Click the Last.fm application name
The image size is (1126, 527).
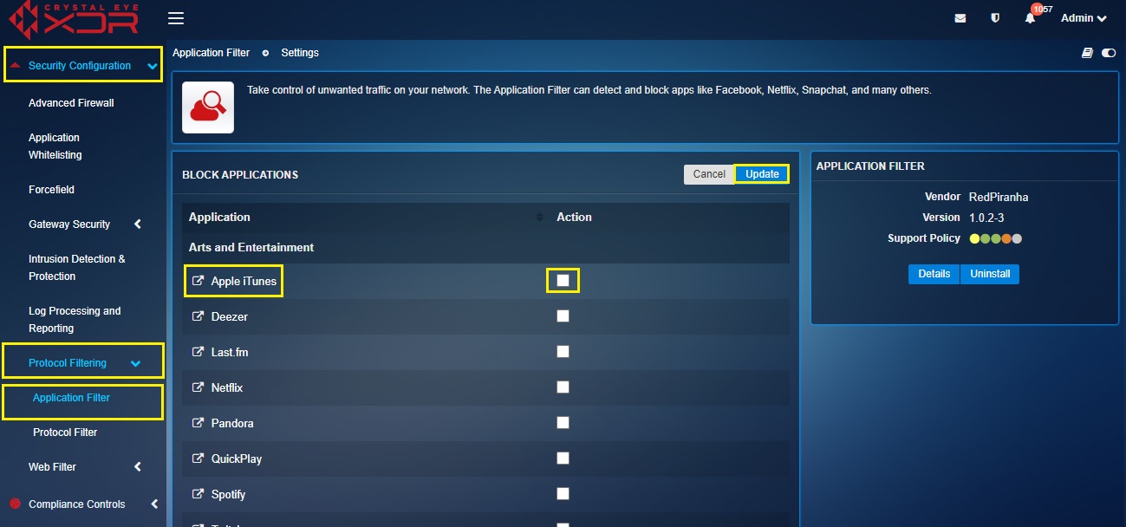pyautogui.click(x=230, y=352)
